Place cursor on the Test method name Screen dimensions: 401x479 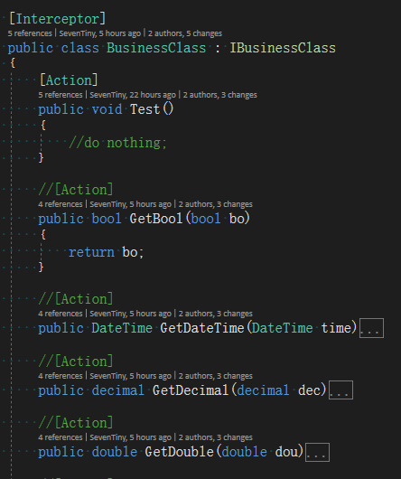[145, 109]
